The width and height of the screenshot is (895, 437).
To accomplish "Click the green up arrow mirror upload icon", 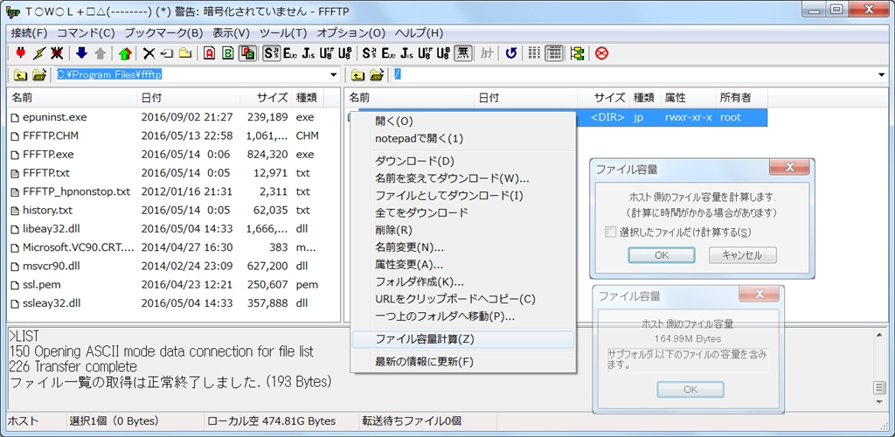I will pyautogui.click(x=125, y=53).
